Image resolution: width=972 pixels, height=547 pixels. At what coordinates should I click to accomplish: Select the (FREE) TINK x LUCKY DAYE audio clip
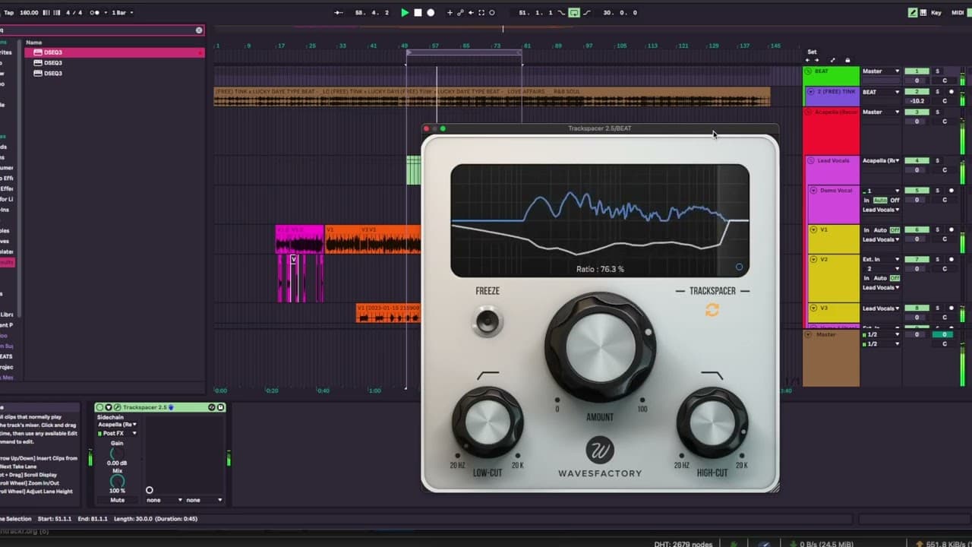coord(492,96)
